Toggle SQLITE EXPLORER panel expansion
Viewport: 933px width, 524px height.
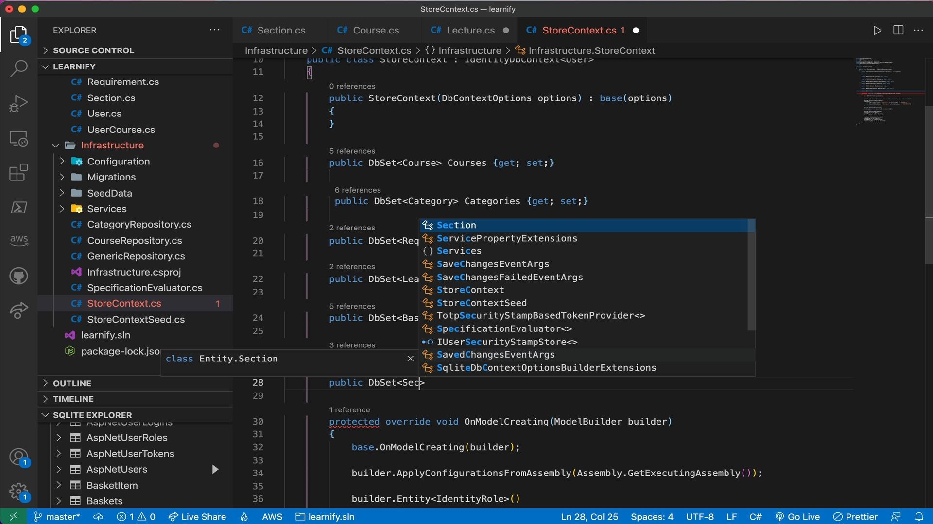[46, 415]
